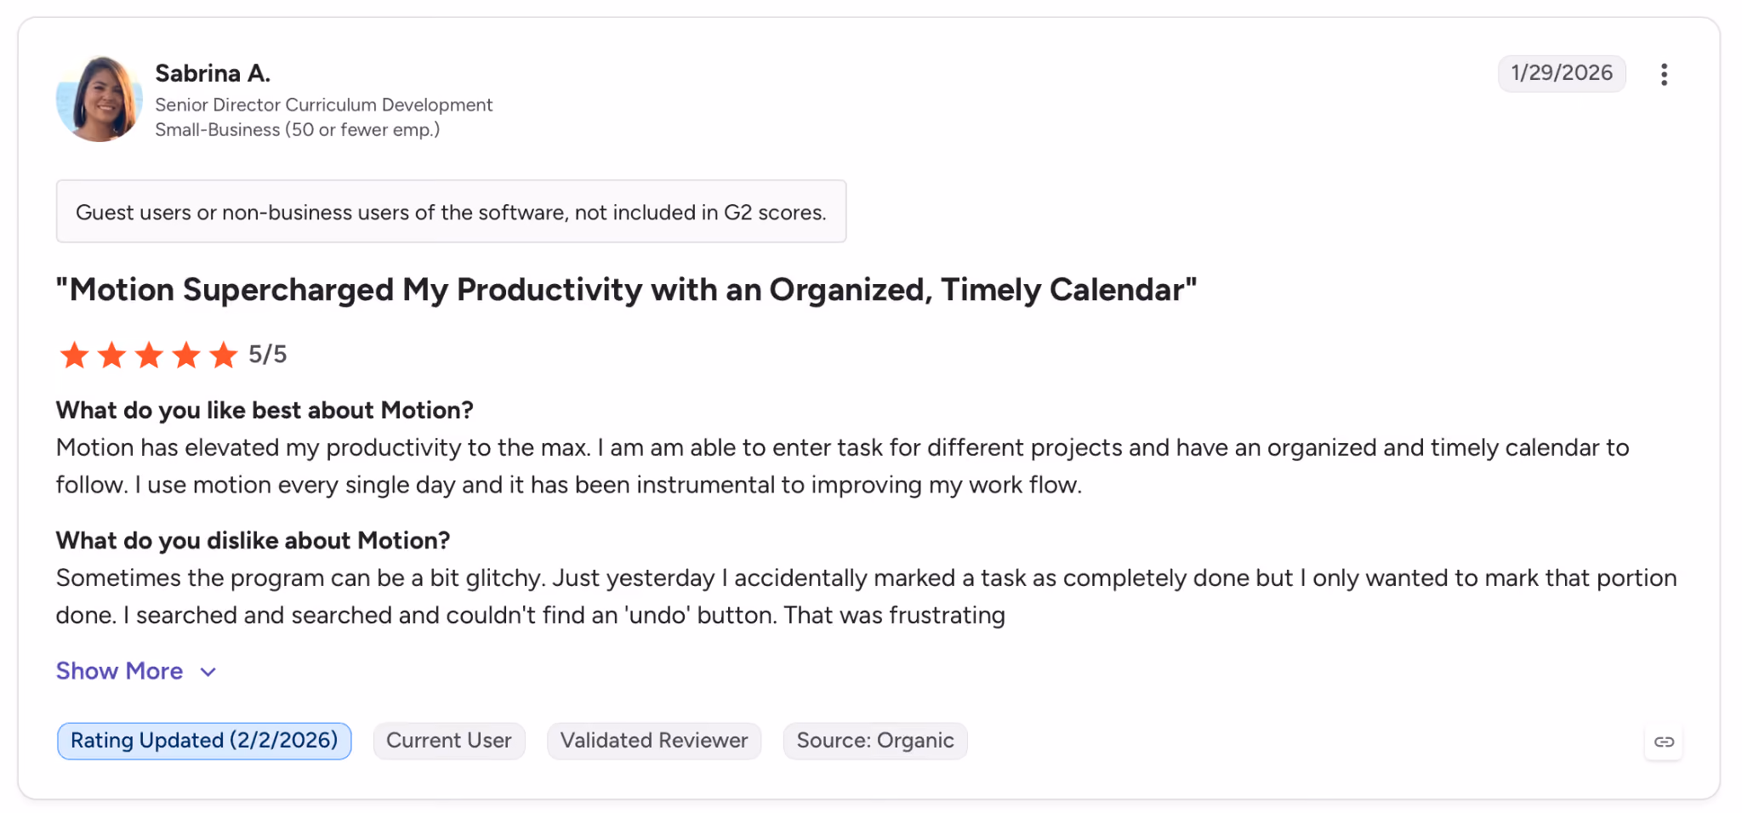Click Sabrina A.'s profile photo
Image resolution: width=1742 pixels, height=813 pixels.
click(99, 99)
